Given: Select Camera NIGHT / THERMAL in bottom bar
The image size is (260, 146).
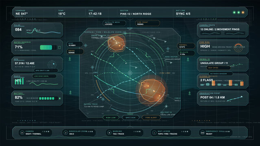Looking at the screenshot, I should pos(35,133).
